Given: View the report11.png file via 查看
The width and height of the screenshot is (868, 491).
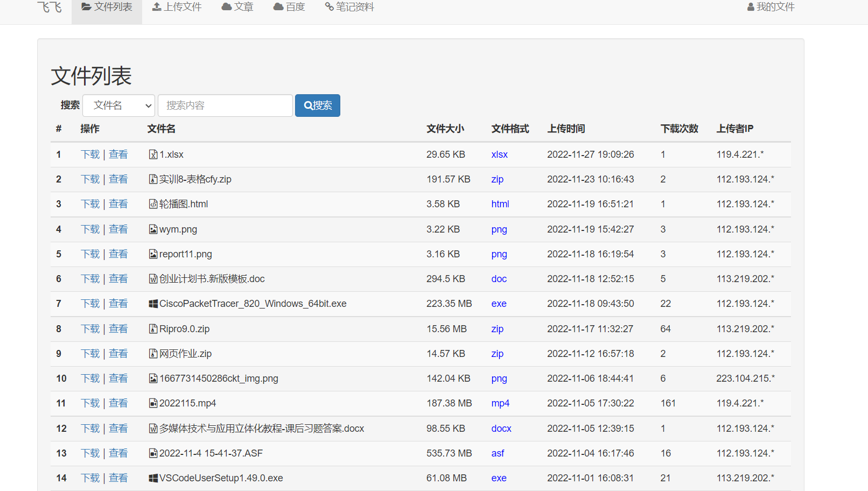Looking at the screenshot, I should [118, 254].
